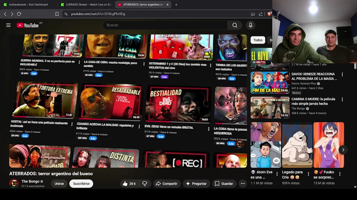Bookmark the page with the bookmark icon

(57, 14)
